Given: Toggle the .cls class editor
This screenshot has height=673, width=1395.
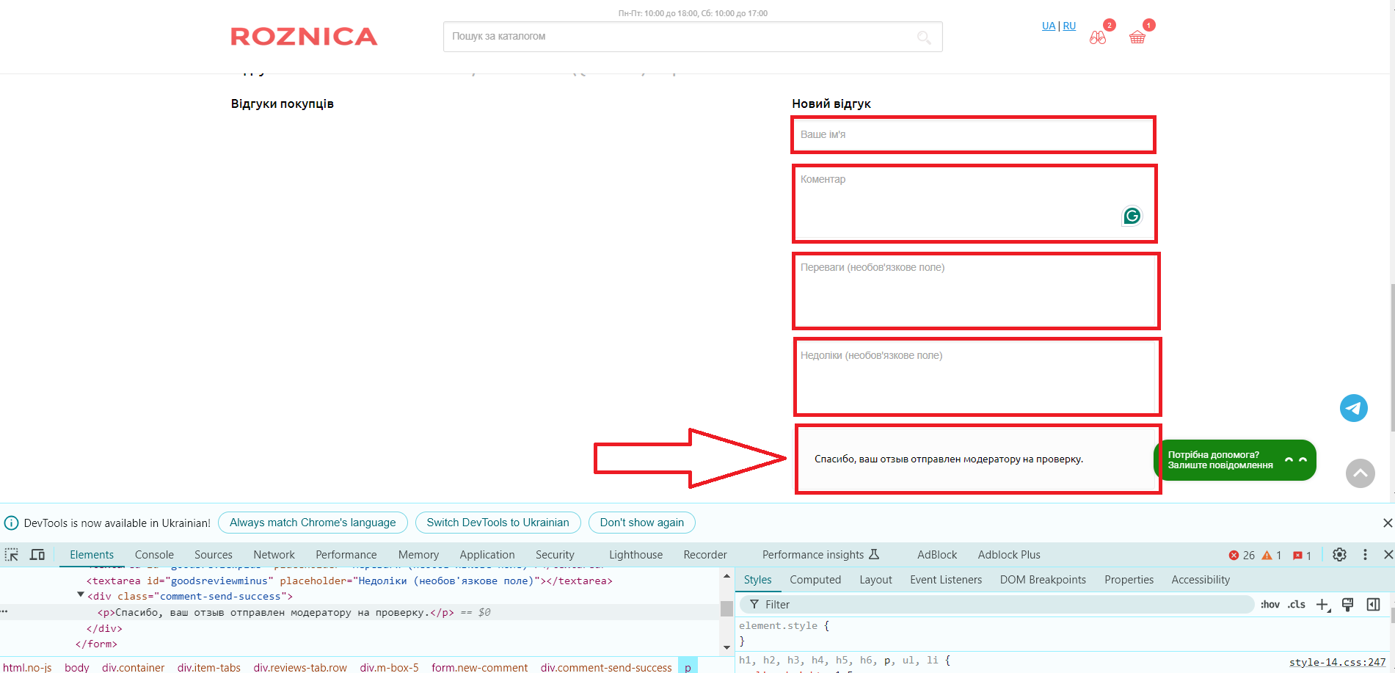Looking at the screenshot, I should [1296, 605].
